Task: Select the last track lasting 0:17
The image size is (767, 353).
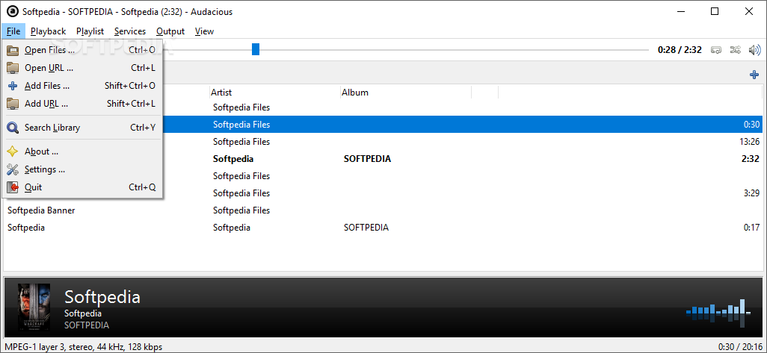Action: (x=383, y=228)
